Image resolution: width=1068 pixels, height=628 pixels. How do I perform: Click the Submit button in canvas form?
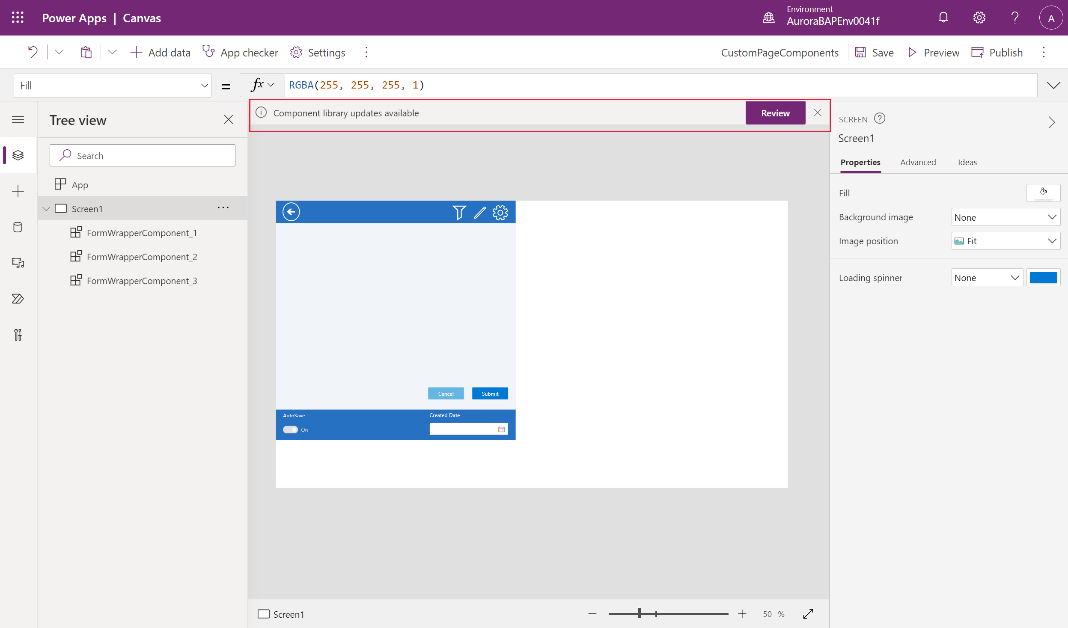pyautogui.click(x=489, y=393)
